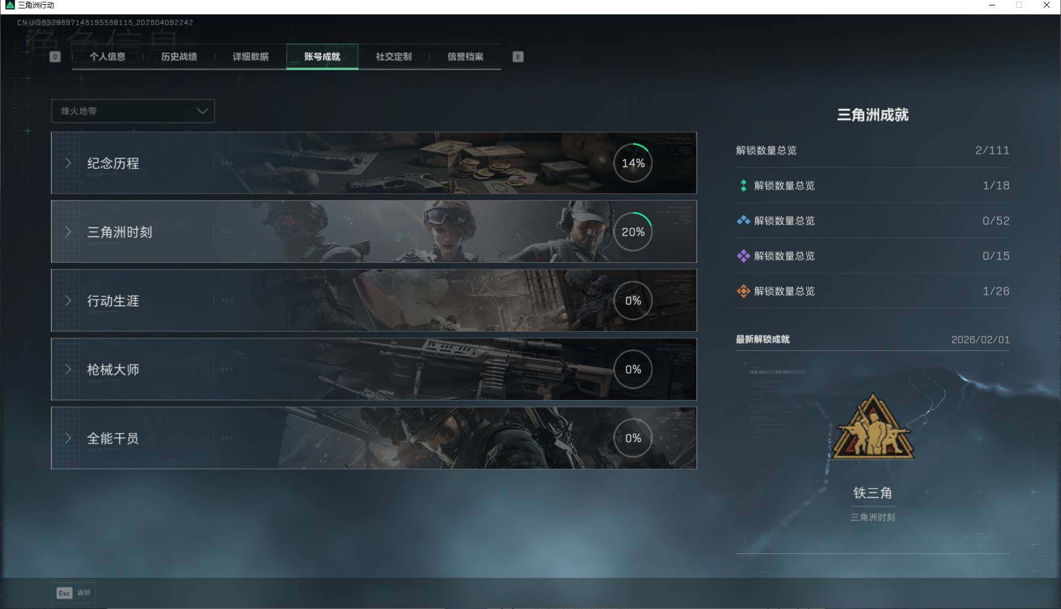Click the 2/111 total unlock count
Screen dimensions: 1061x609
[992, 150]
